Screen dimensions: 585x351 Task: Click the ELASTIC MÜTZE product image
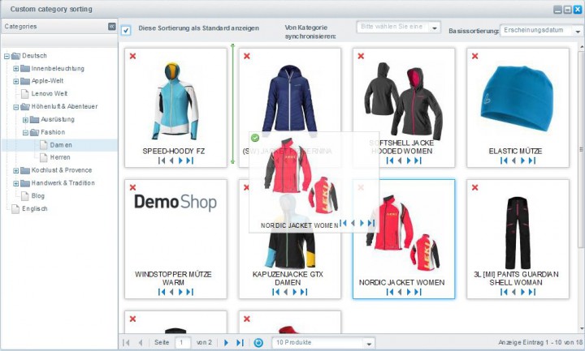click(517, 98)
